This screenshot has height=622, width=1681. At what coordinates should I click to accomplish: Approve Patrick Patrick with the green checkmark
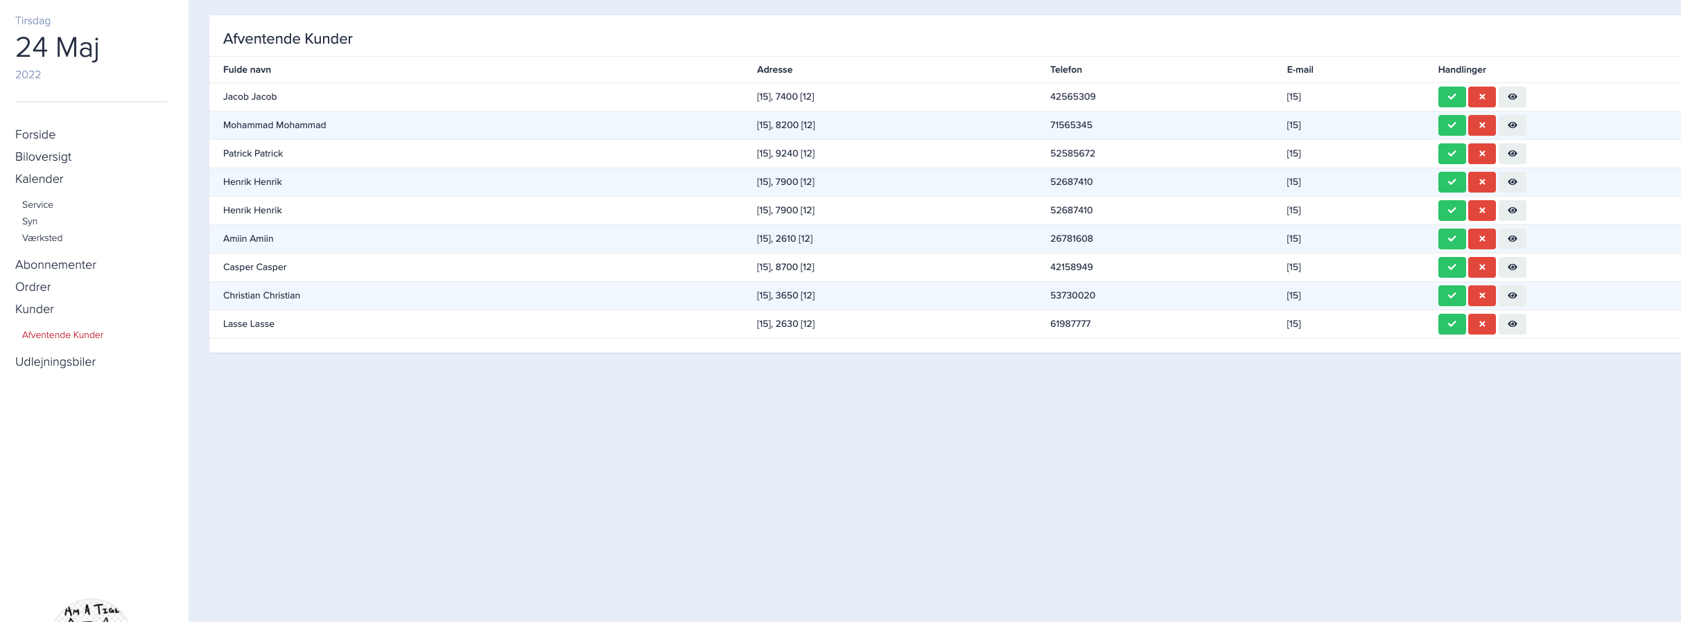click(x=1452, y=154)
